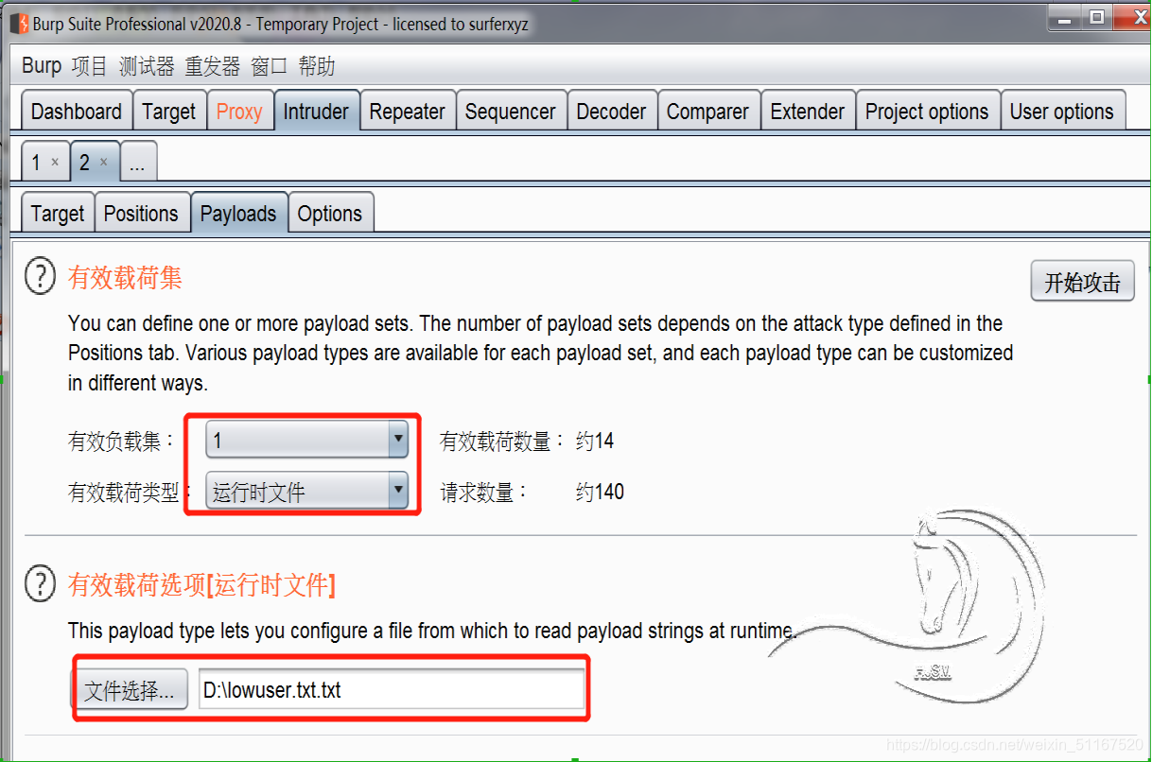Switch to the Extender tab
Screen dimensions: 1152x762
(x=808, y=112)
